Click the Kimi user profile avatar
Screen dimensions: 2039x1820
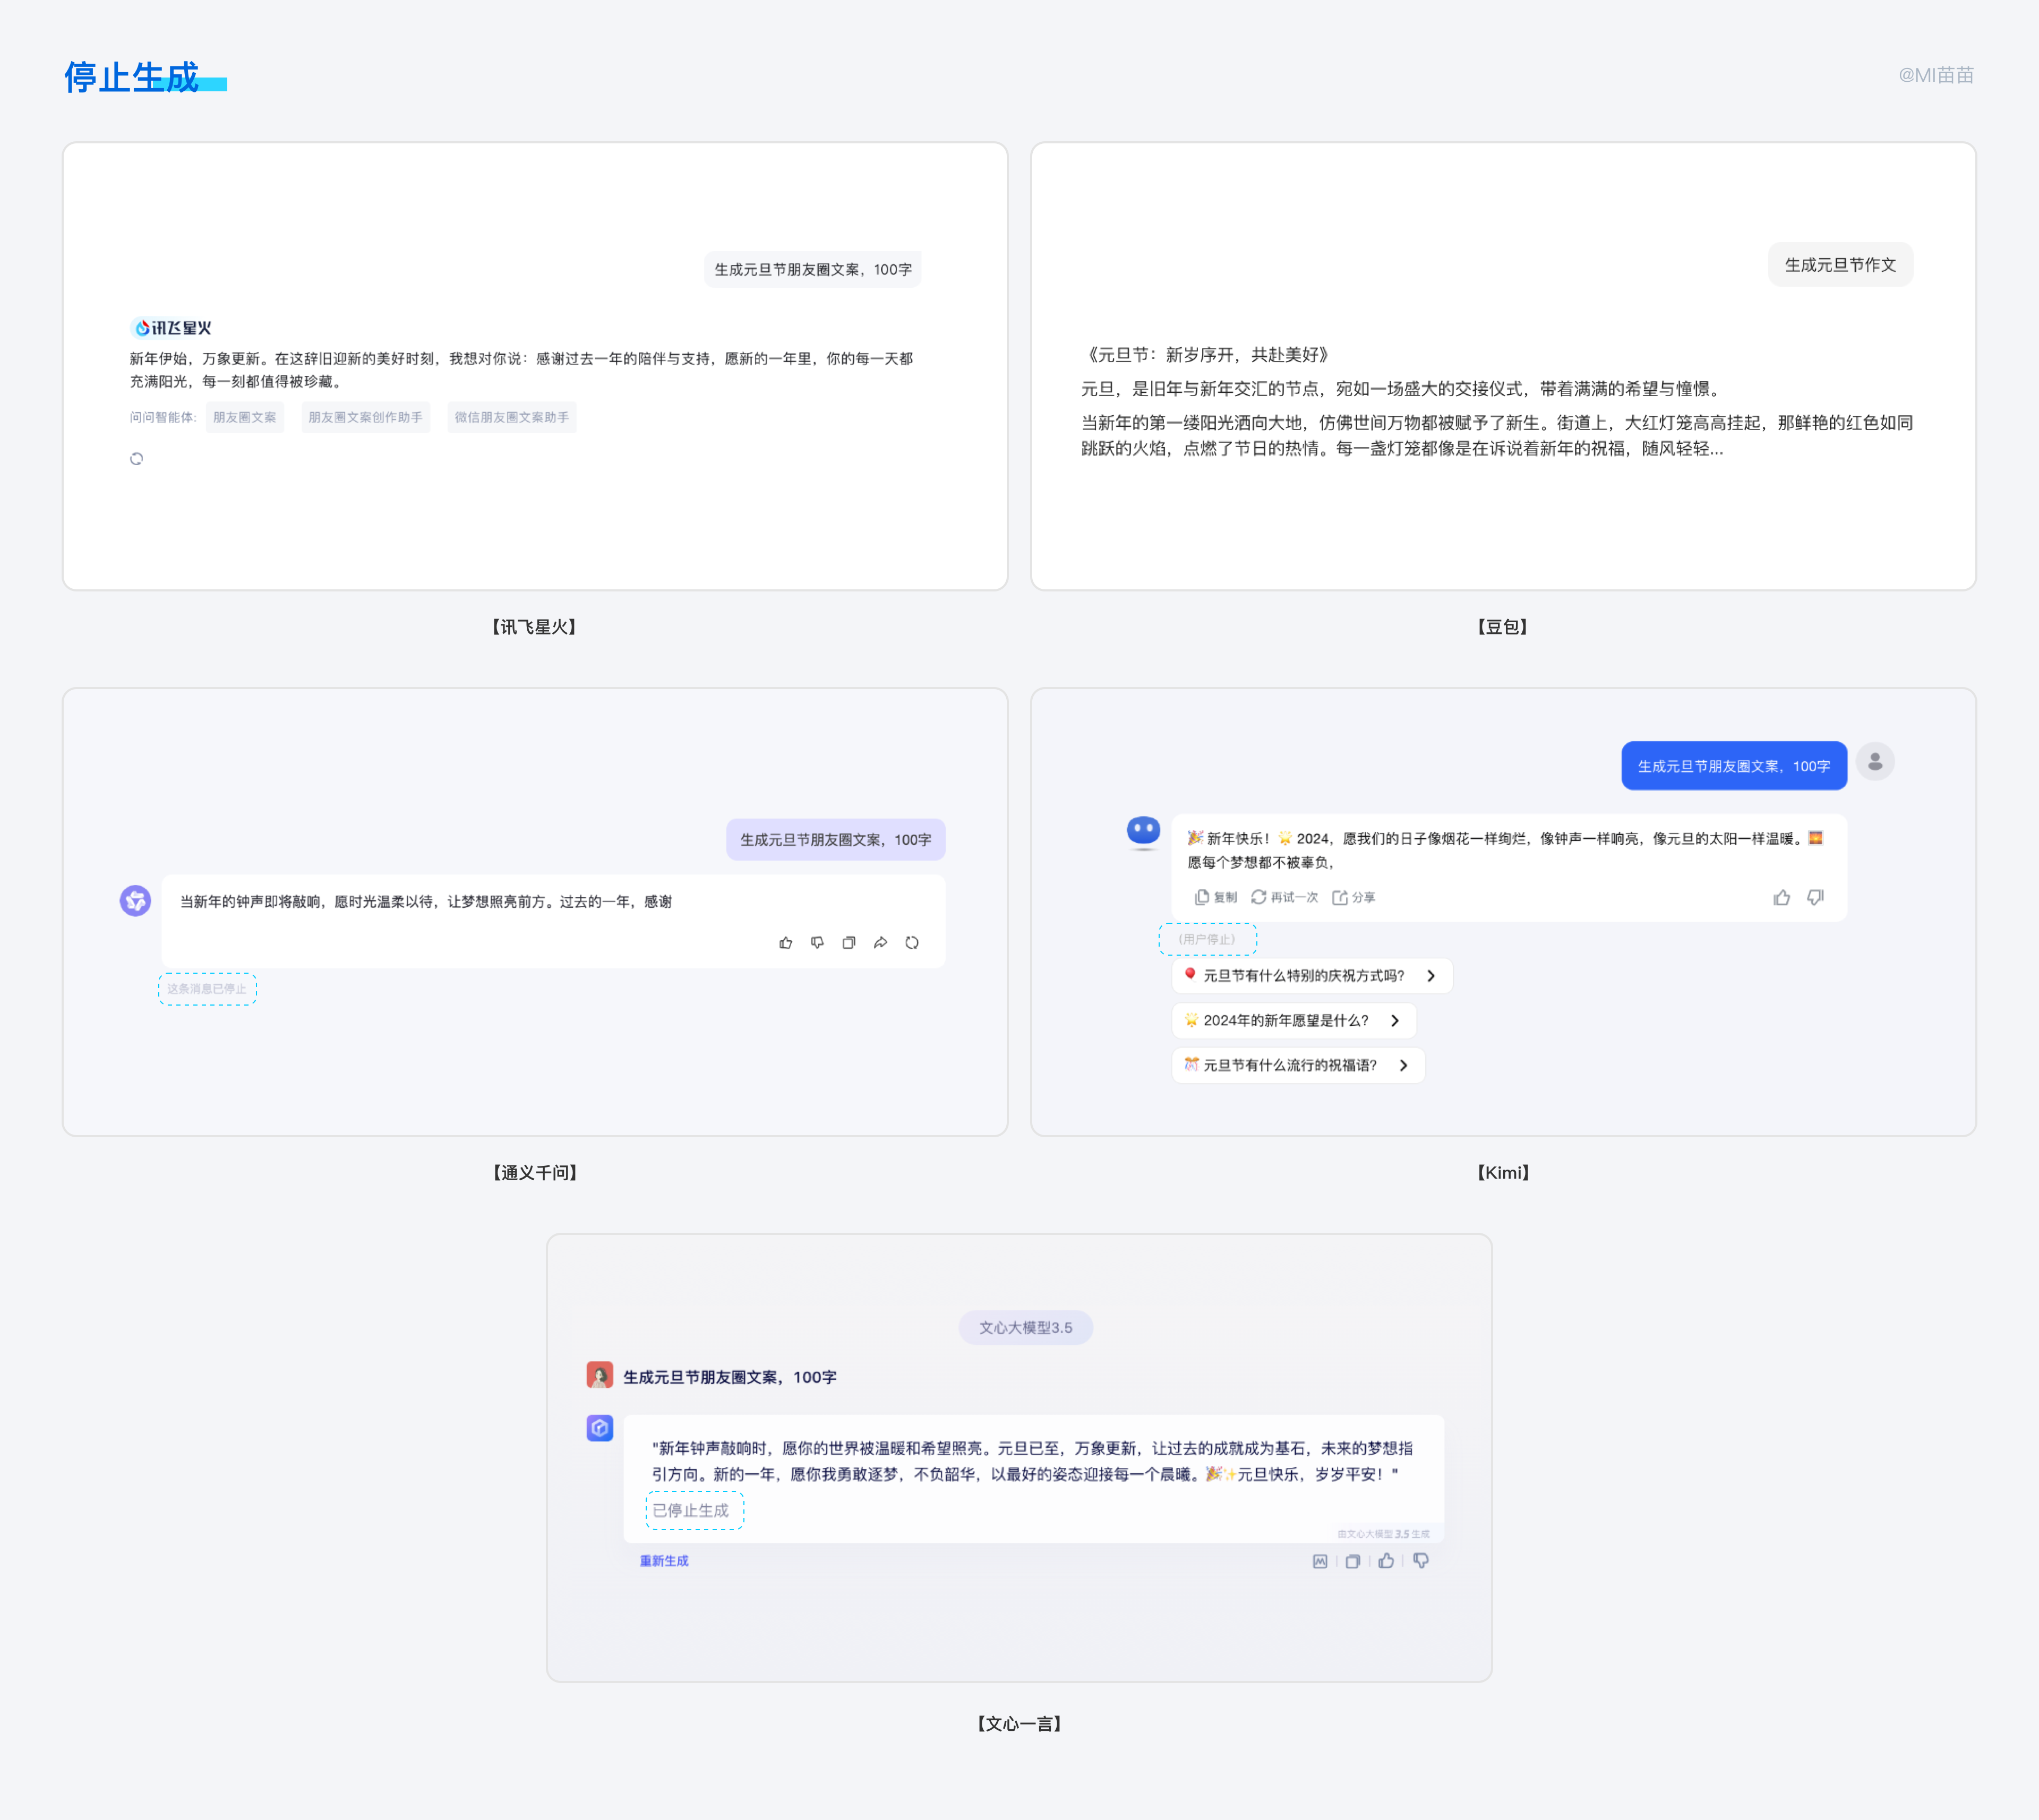point(1875,762)
